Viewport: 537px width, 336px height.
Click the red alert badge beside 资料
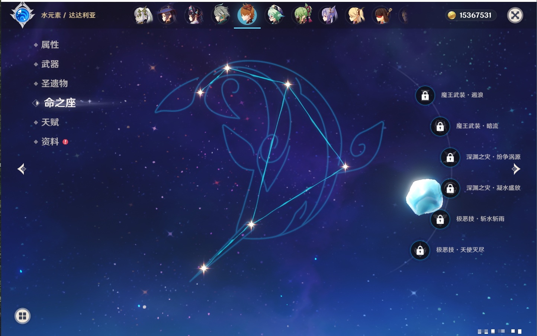(65, 142)
